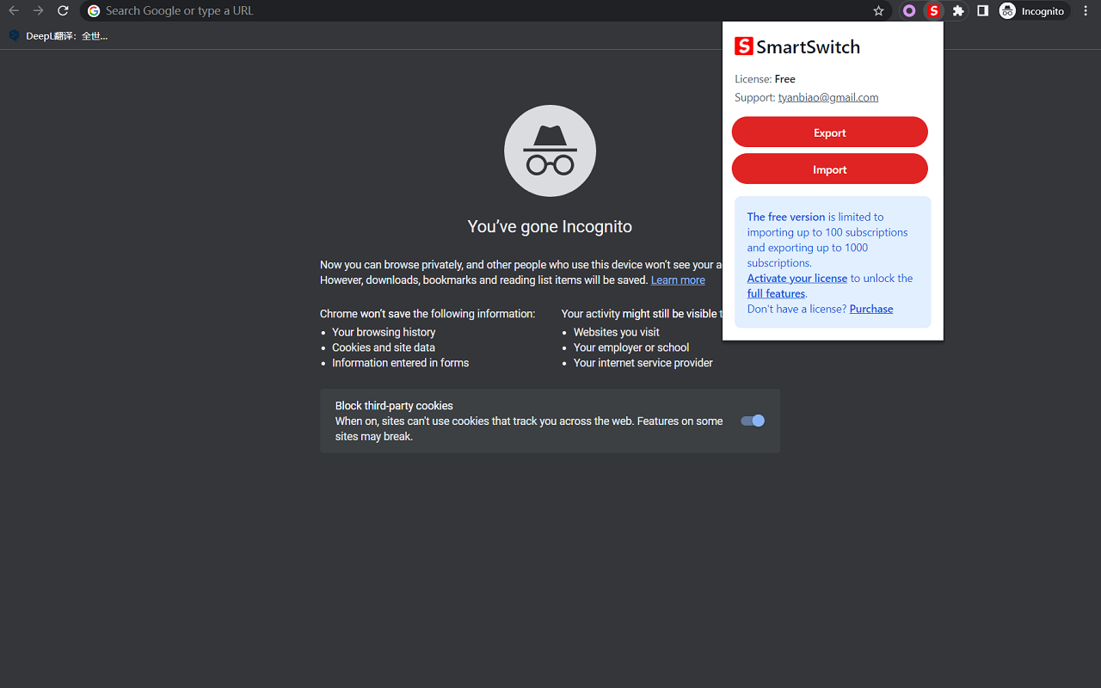Click the browser forward arrow
This screenshot has height=688, width=1101.
point(38,11)
